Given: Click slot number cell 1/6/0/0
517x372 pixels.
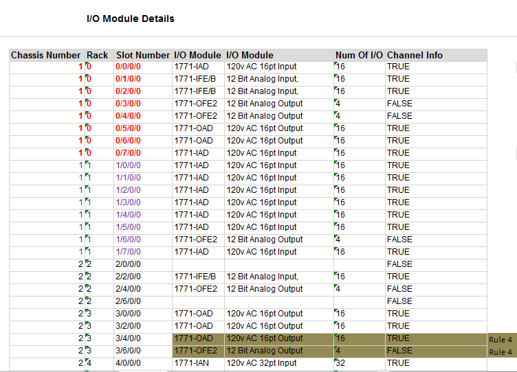Looking at the screenshot, I should (x=143, y=240).
